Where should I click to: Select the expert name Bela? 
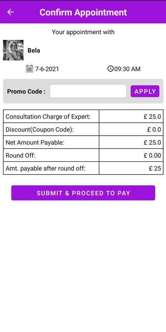pyautogui.click(x=34, y=51)
